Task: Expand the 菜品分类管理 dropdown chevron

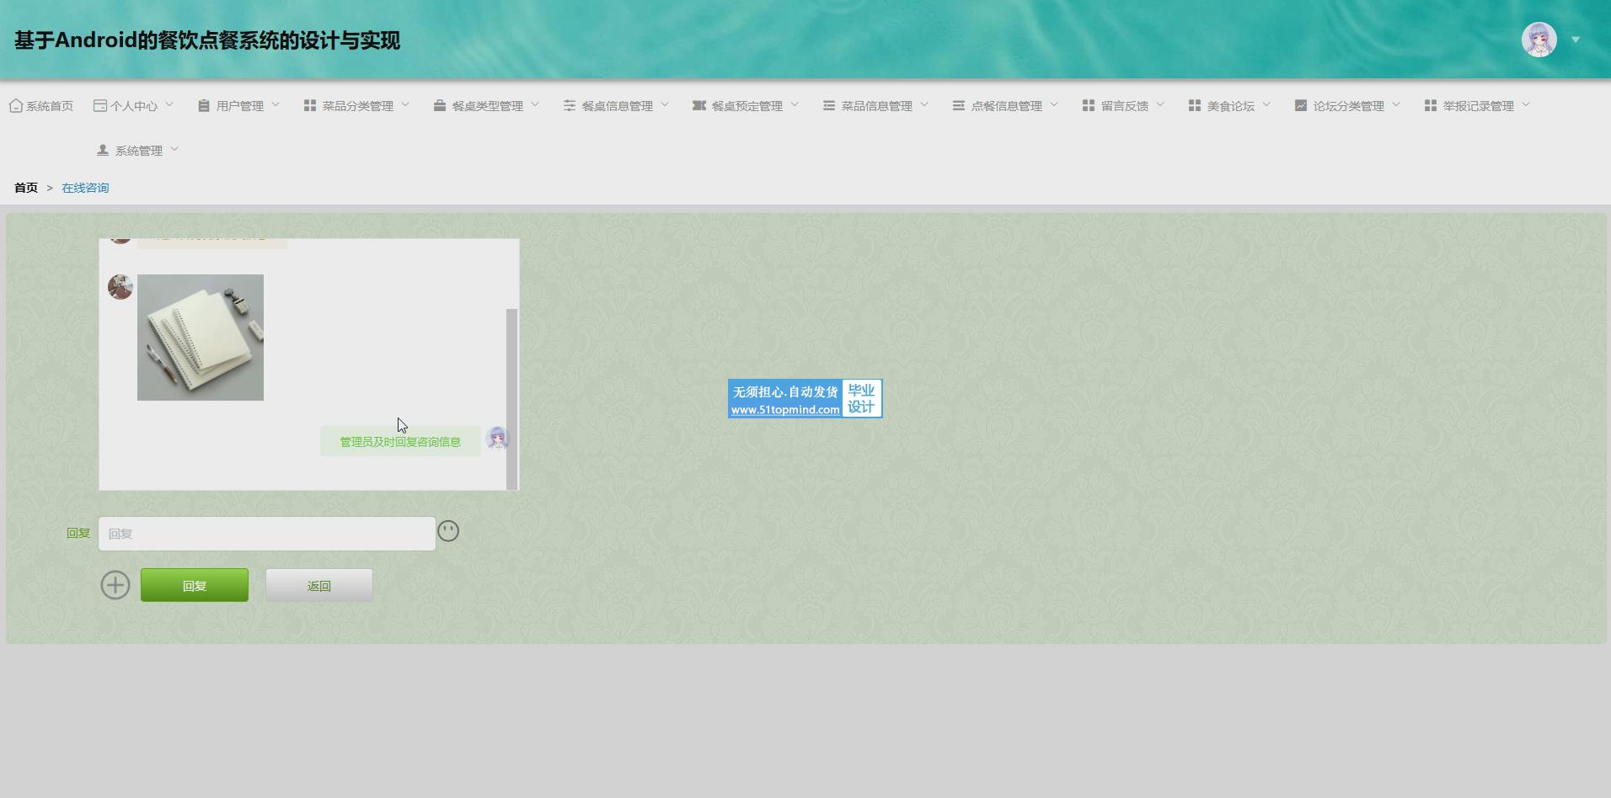Action: pos(405,105)
